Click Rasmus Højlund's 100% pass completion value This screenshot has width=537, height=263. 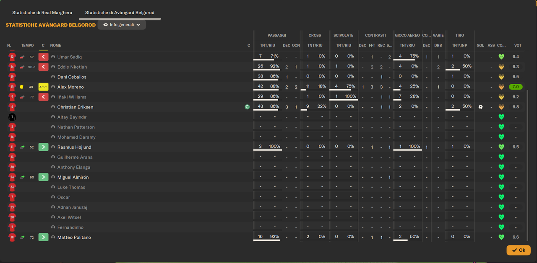click(x=275, y=147)
